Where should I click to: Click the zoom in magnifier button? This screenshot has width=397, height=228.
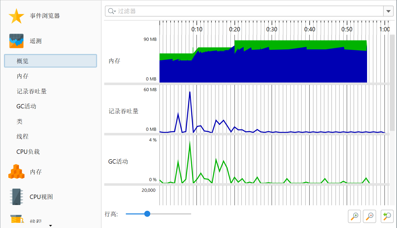(x=355, y=216)
